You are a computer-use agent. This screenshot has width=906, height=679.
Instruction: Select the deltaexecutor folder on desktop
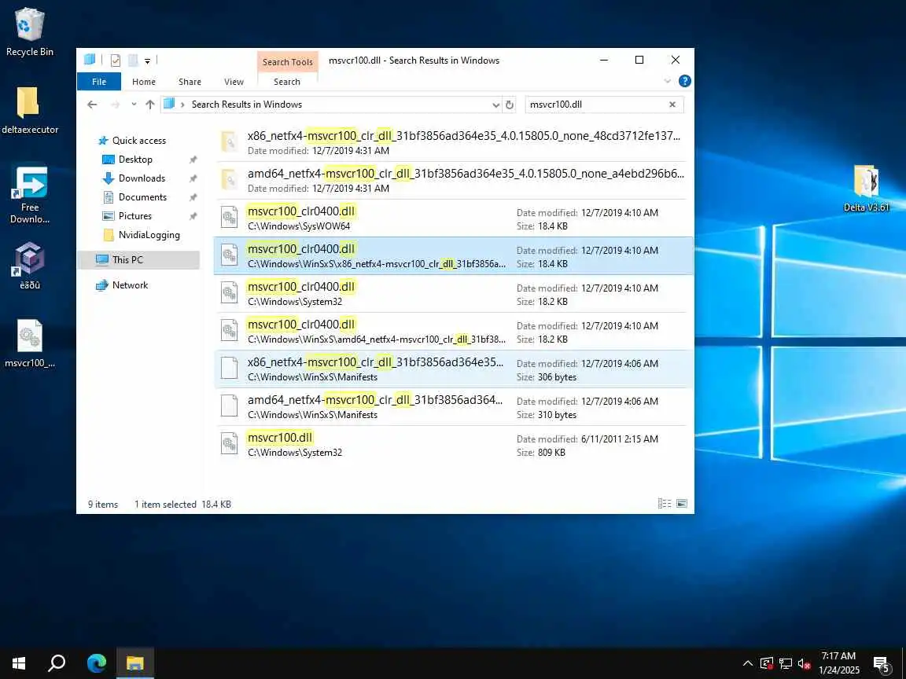pyautogui.click(x=29, y=111)
